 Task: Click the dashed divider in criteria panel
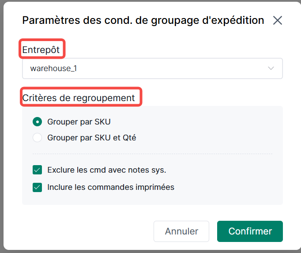click(x=152, y=154)
